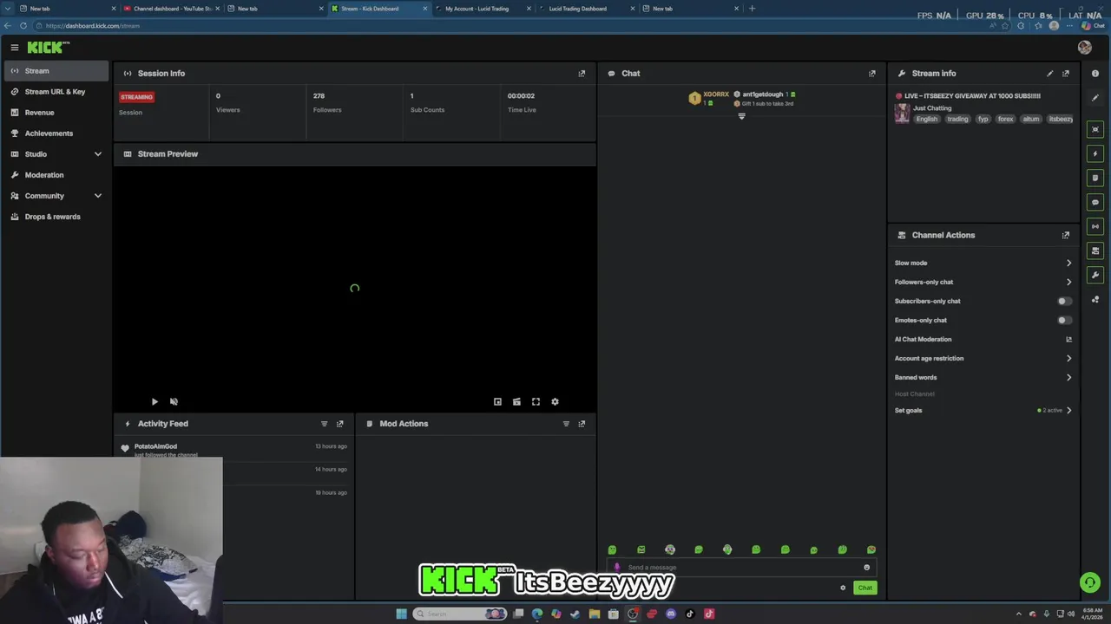Open a new browser tab with plus
1111x624 pixels.
pos(752,9)
